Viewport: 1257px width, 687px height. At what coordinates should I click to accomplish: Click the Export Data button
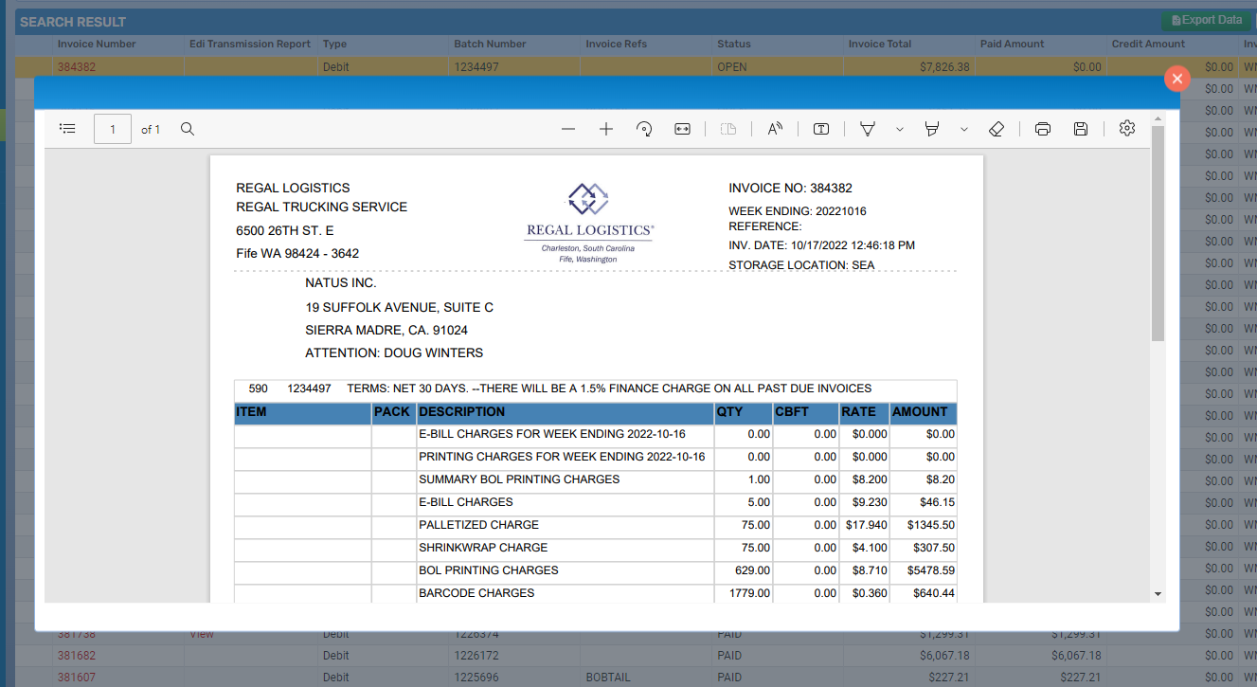point(1206,20)
